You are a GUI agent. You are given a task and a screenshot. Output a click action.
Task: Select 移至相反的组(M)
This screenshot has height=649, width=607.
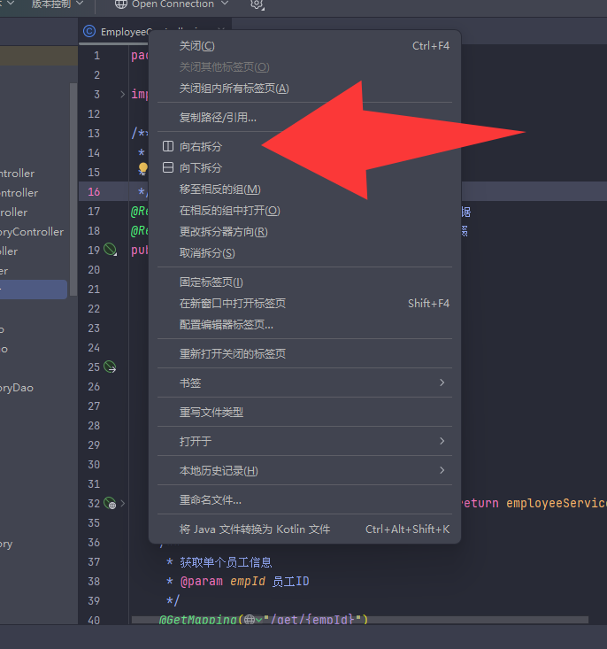pos(304,189)
